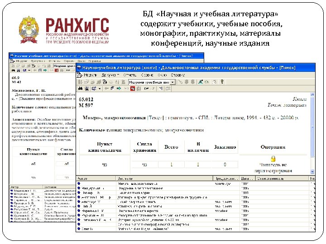326x244 pixels.
Task: Open the Окно menu in front window
Action: pos(162,75)
